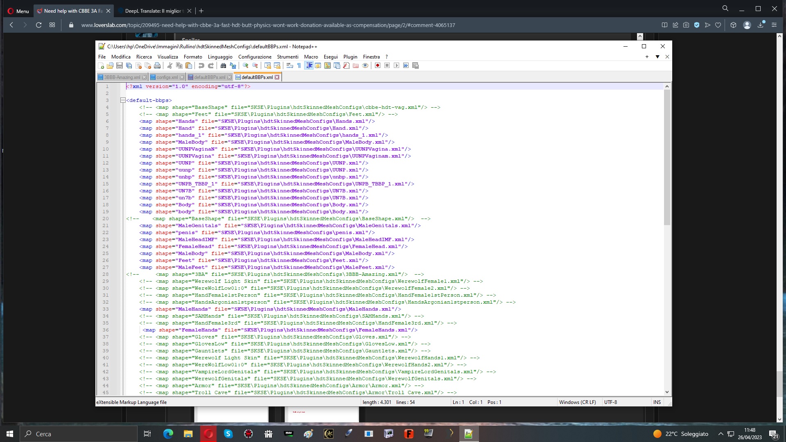Viewport: 786px width, 442px height.
Task: Open a file with the folder toolbar icon
Action: (110, 65)
